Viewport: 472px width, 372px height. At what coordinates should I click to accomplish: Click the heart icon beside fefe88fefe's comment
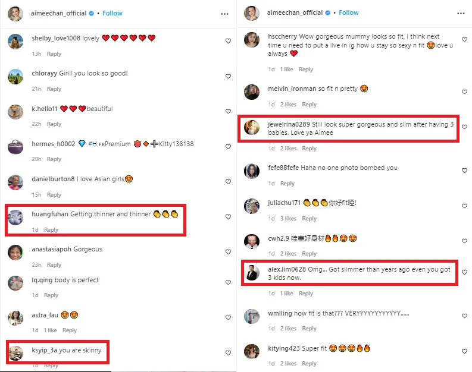pyautogui.click(x=465, y=171)
